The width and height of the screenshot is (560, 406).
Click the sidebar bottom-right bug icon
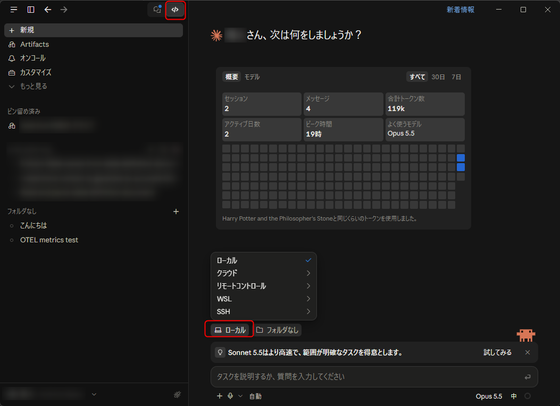(177, 394)
